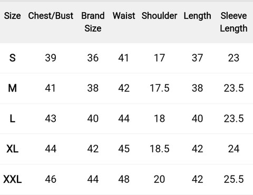Click the Waist column header
The width and height of the screenshot is (253, 195).
pyautogui.click(x=124, y=16)
